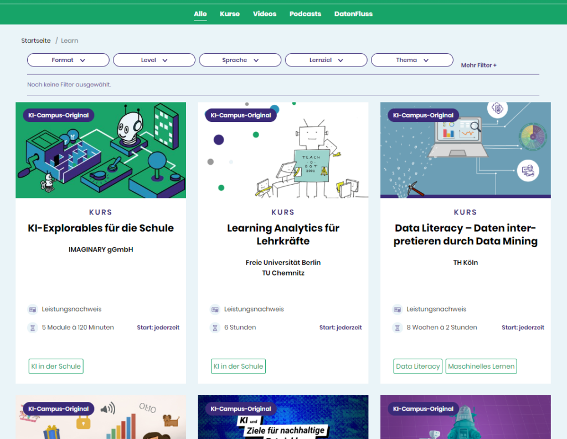Select the Podcasts tab
567x439 pixels.
[x=305, y=14]
